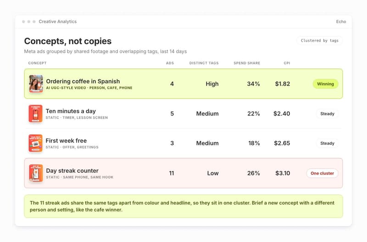Click STATIC · OFFER, GREETINGS tags line
Screen dimensions: 367x242
coord(72,147)
